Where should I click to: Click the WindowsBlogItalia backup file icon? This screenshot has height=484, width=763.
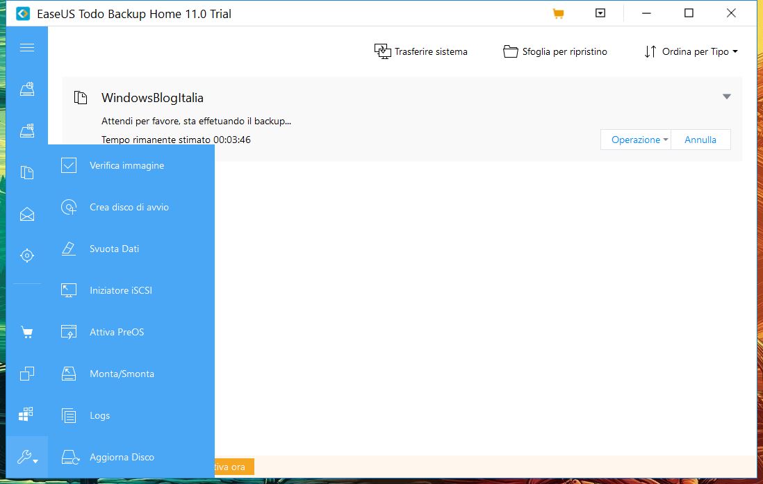click(81, 98)
